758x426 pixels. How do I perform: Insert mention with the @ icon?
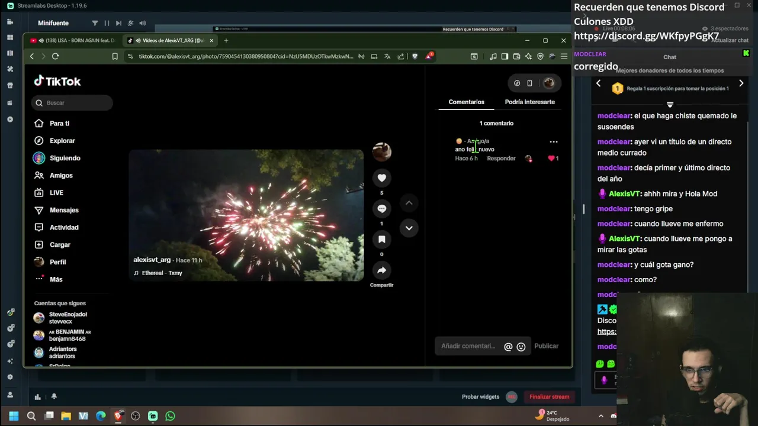(x=508, y=347)
